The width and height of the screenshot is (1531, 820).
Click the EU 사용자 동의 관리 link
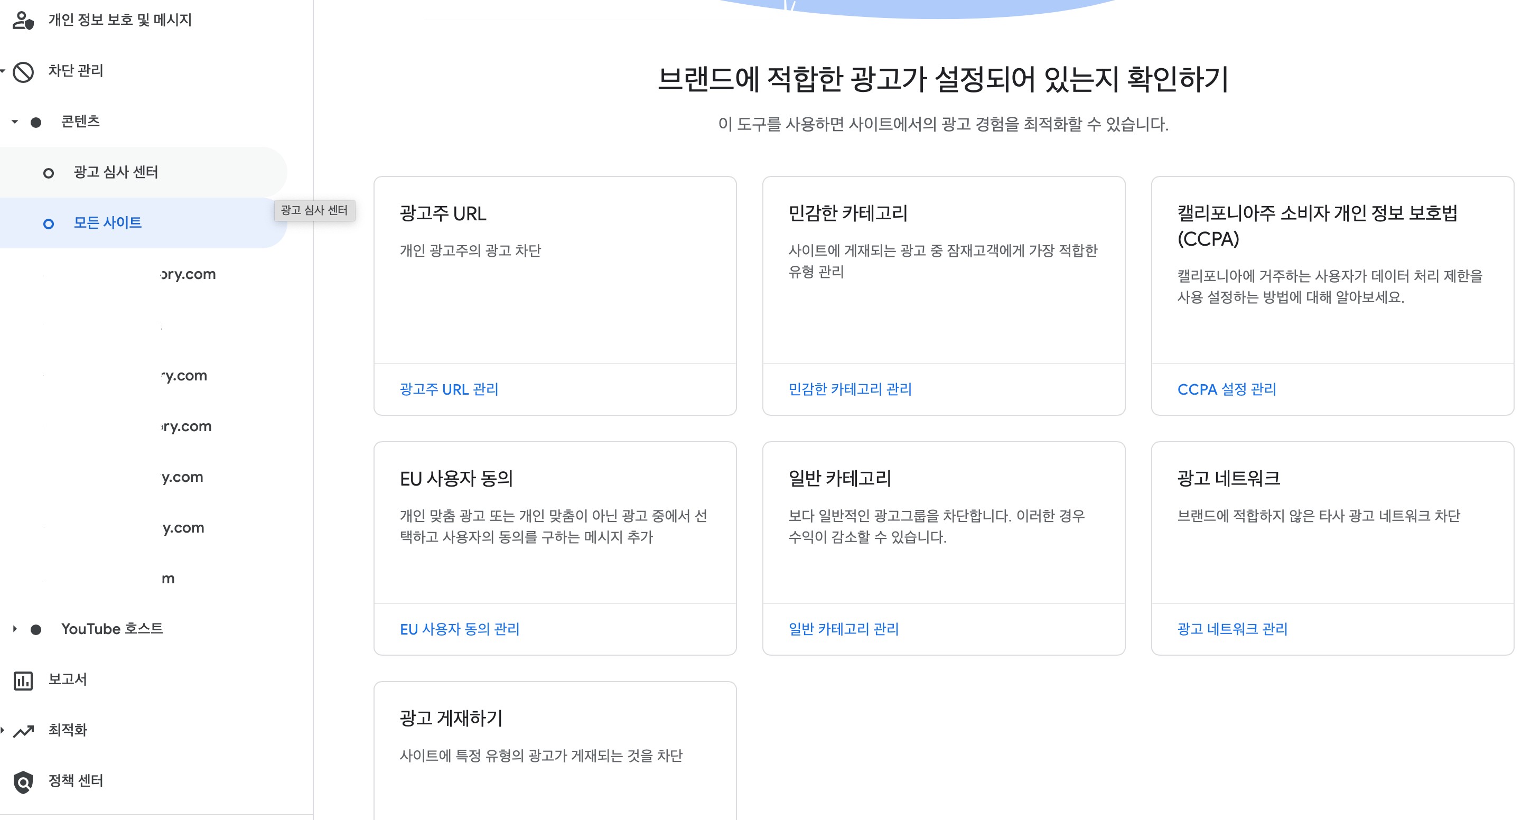460,629
